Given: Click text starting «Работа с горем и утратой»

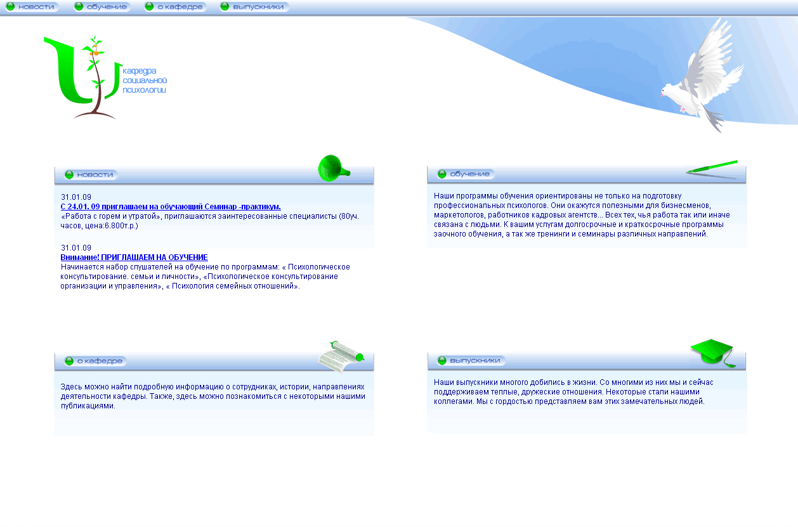Looking at the screenshot, I should 209,221.
